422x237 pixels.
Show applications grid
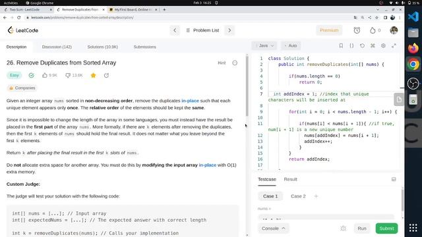tap(413, 228)
